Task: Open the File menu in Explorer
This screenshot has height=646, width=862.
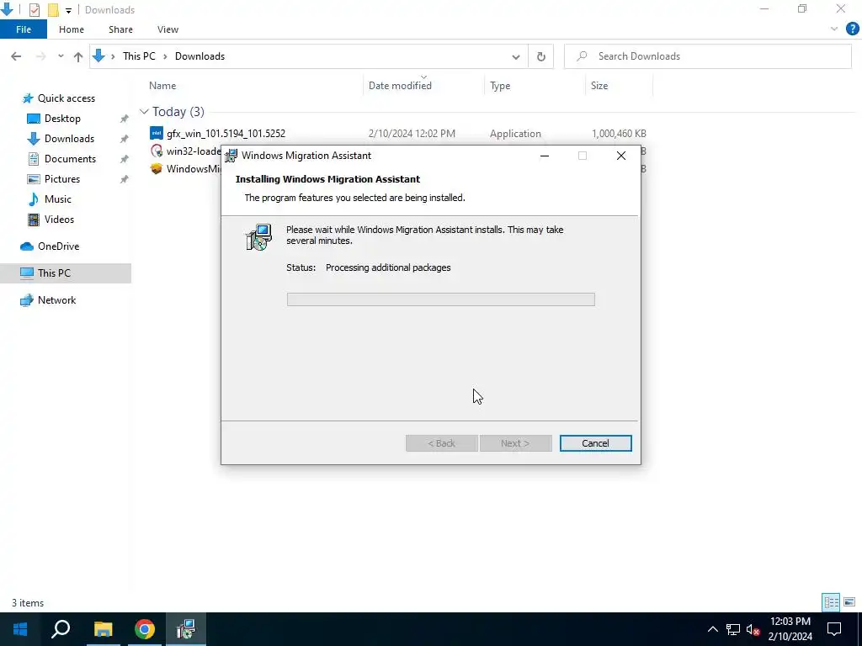Action: coord(23,29)
